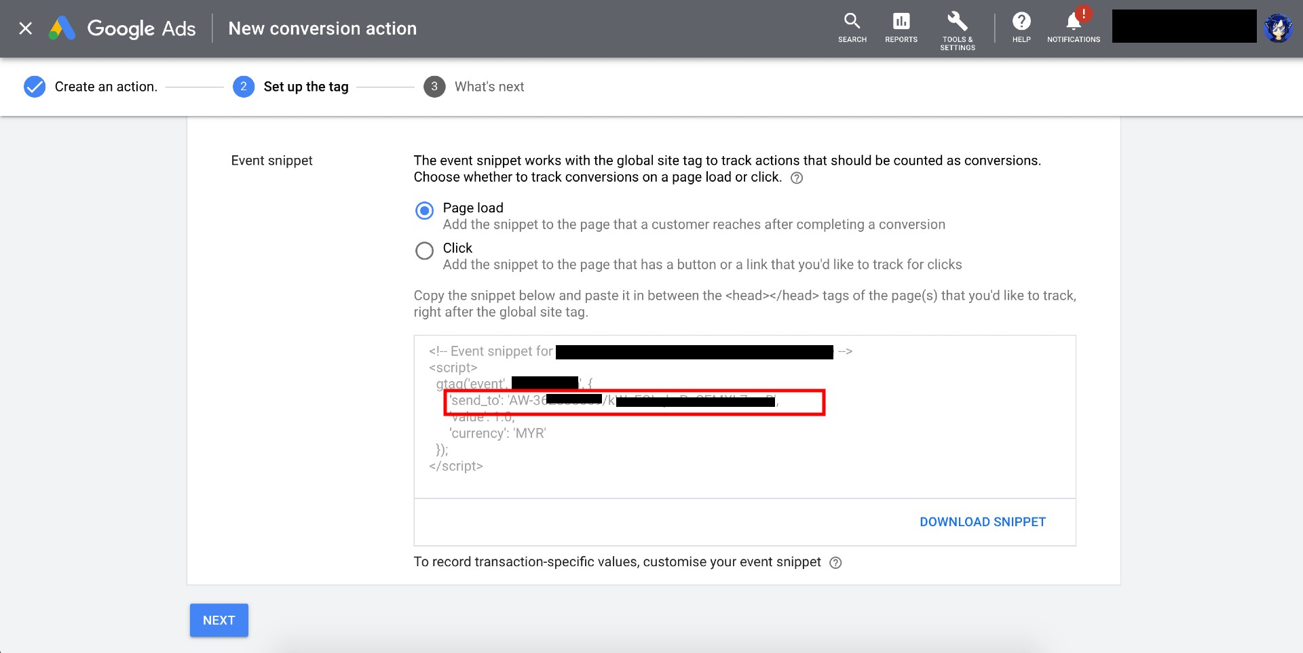Proceed with the NEXT button
The height and width of the screenshot is (653, 1303).
tap(219, 620)
